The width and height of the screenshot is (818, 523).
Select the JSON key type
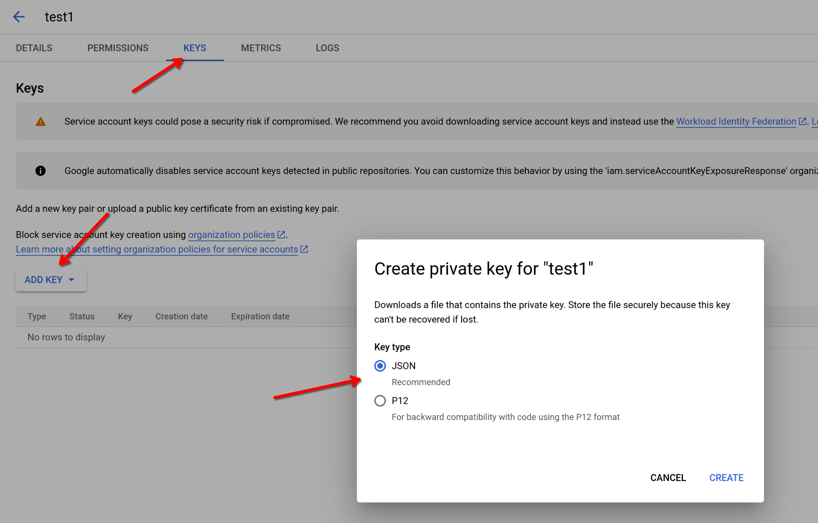(x=380, y=366)
